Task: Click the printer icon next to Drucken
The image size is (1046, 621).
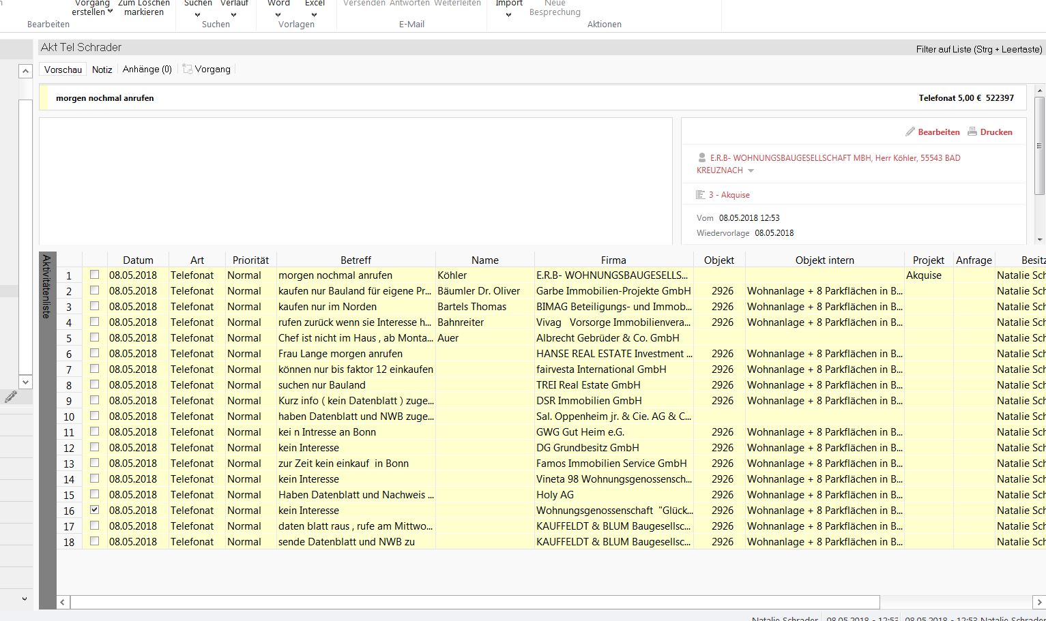Action: pos(972,132)
